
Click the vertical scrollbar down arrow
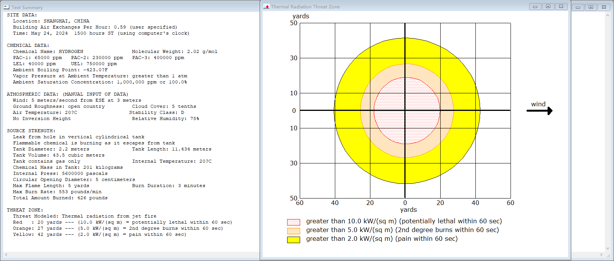608,248
